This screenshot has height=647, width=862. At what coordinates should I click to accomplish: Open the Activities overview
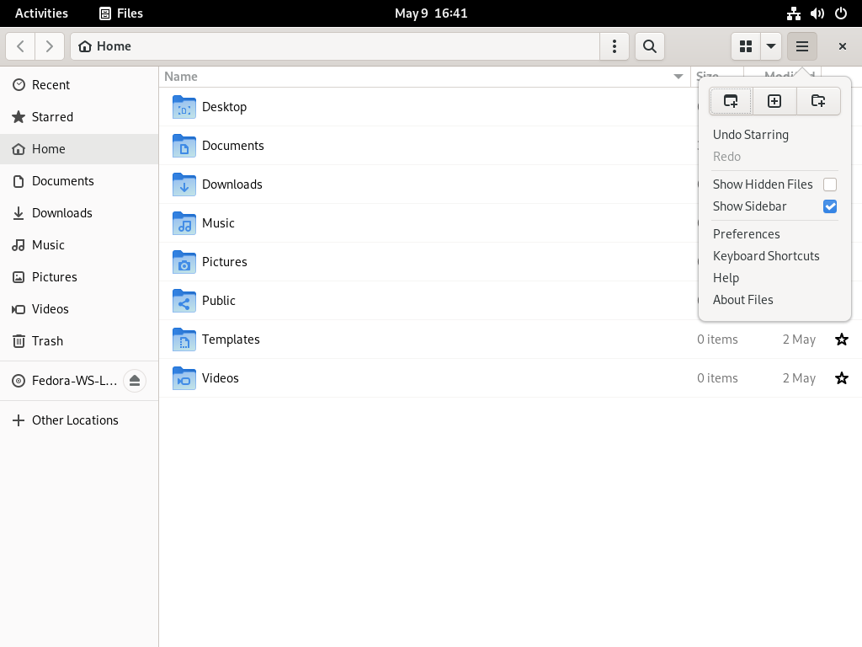(x=42, y=13)
